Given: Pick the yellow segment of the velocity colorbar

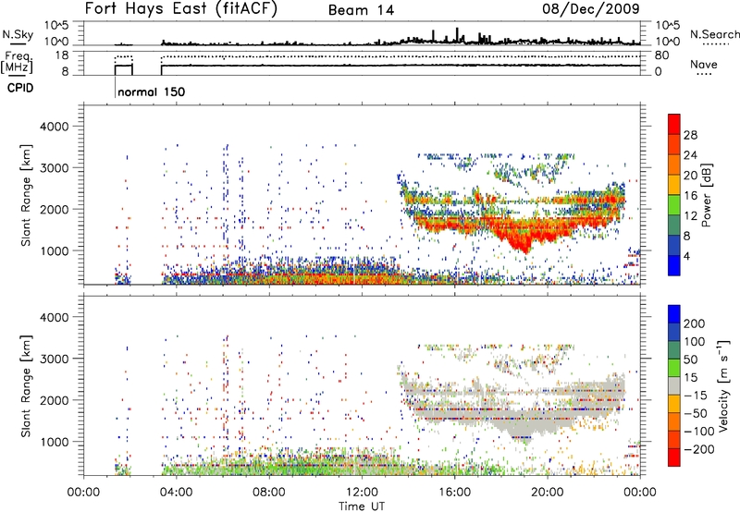Looking at the screenshot, I should click(x=674, y=403).
